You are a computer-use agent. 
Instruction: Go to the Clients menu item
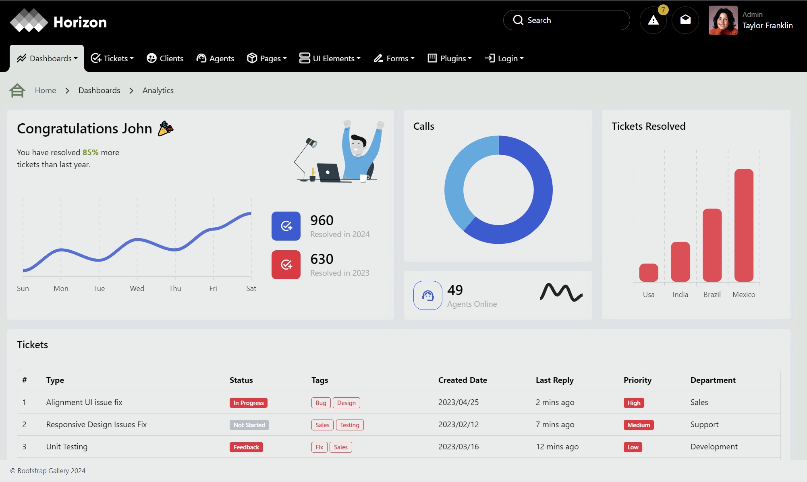pos(165,58)
